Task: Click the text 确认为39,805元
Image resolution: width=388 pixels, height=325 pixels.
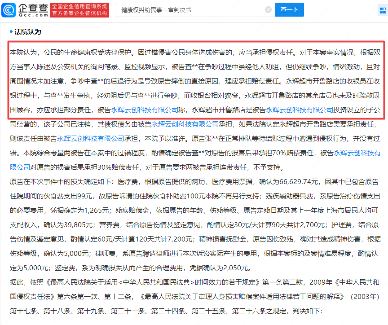Action: coord(69,225)
